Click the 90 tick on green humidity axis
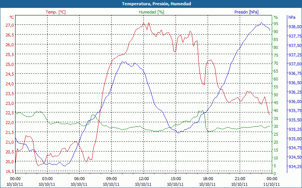This screenshot has height=188, width=302. (x=276, y=32)
